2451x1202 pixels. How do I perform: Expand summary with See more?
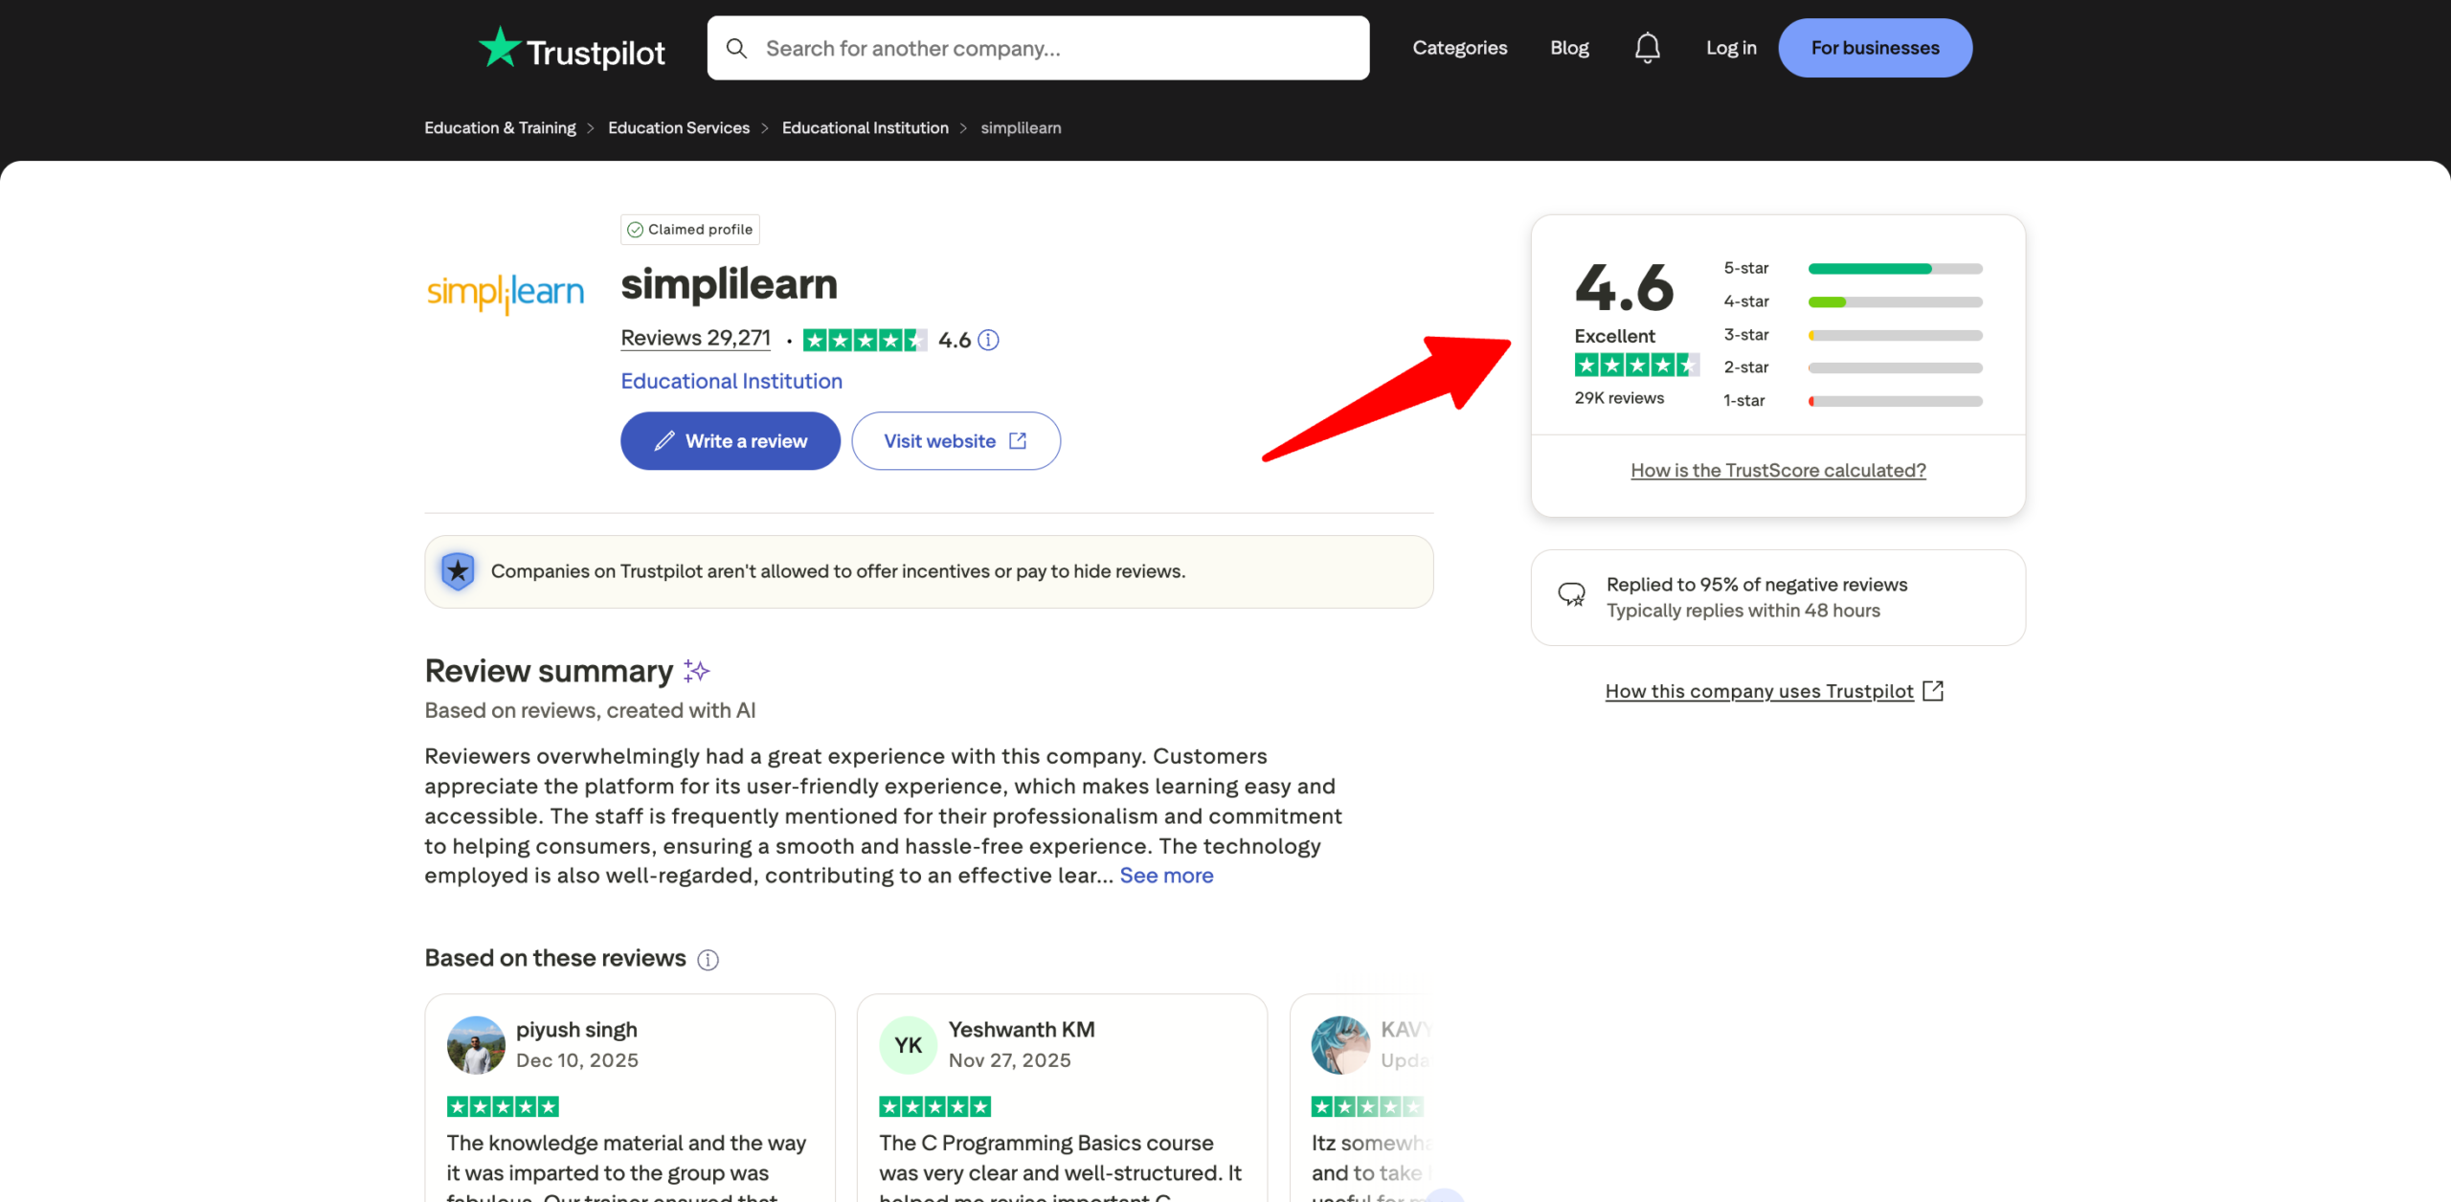1166,876
